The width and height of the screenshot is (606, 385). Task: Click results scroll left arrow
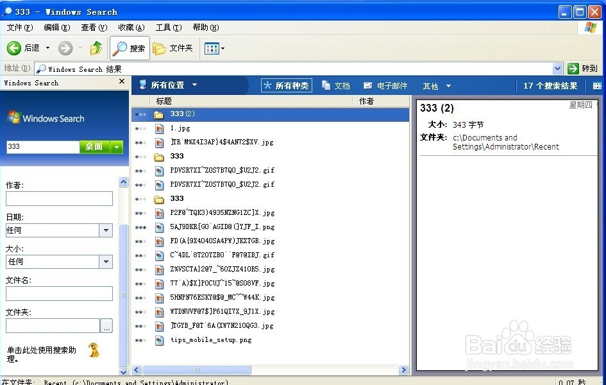137,370
